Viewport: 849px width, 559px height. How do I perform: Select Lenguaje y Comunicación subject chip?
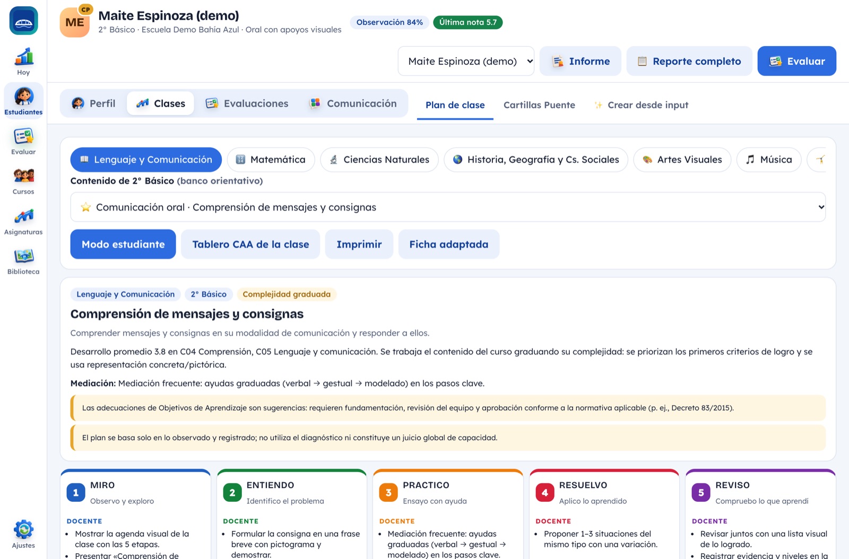(x=146, y=160)
